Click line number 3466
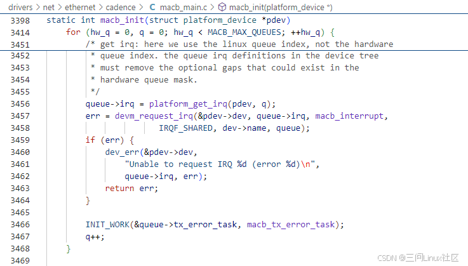Screen dimensions: 468x266 (x=20, y=225)
